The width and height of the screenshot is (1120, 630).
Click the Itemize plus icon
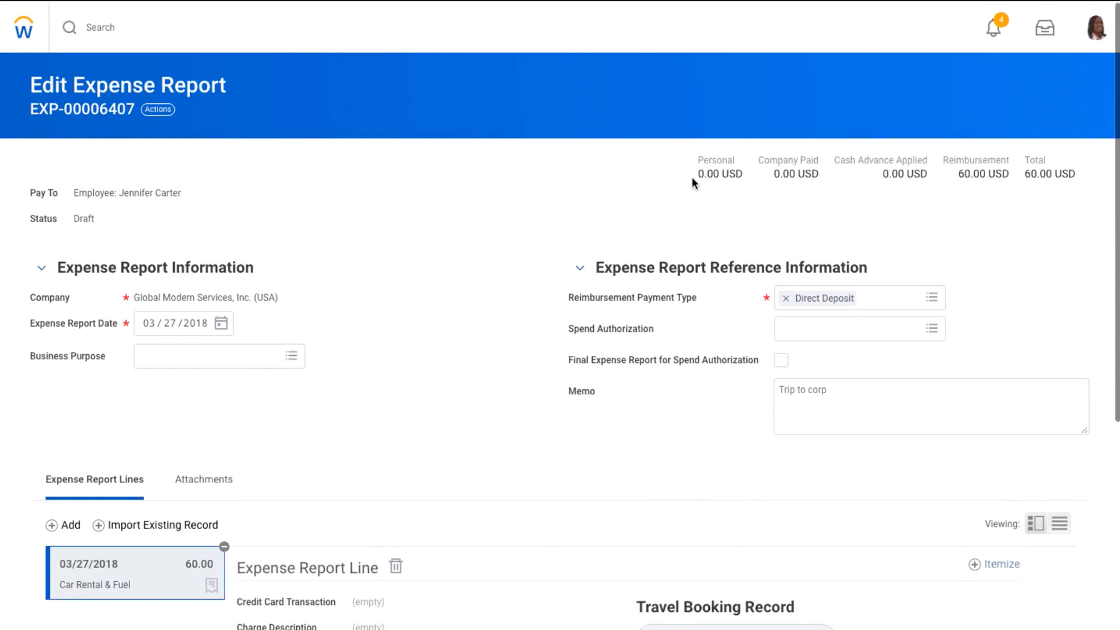[975, 564]
